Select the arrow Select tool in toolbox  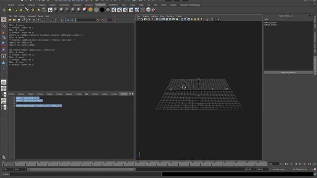click(3, 20)
